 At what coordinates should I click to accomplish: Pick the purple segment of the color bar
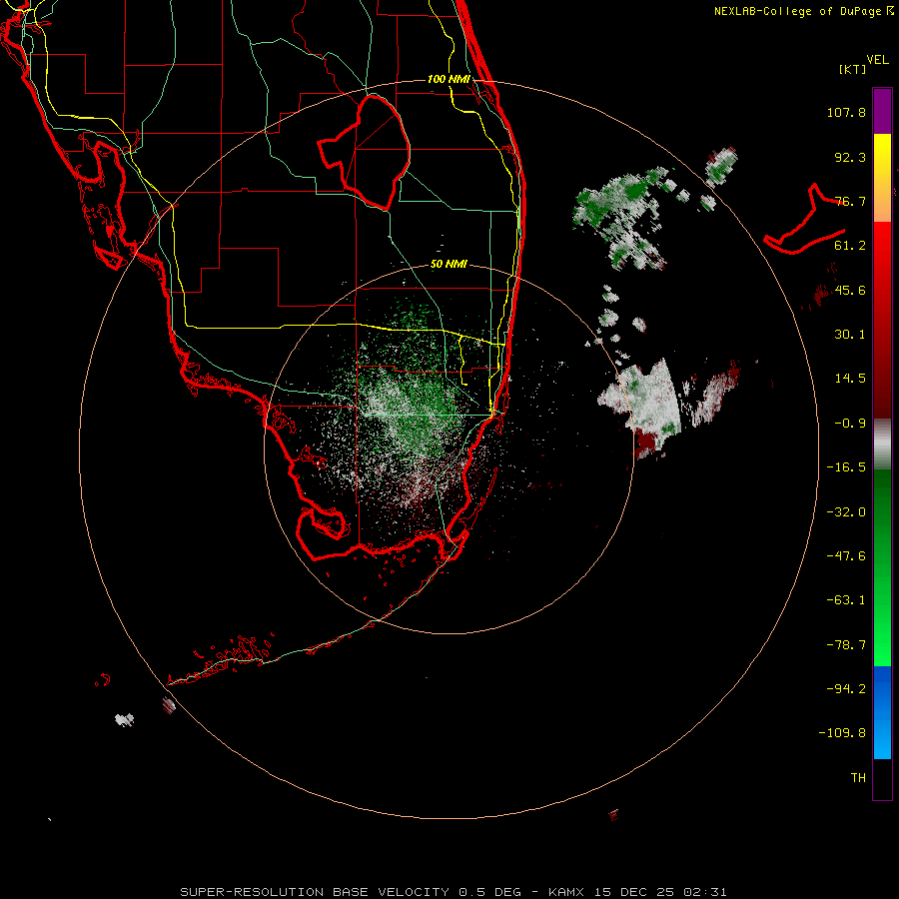click(x=882, y=112)
